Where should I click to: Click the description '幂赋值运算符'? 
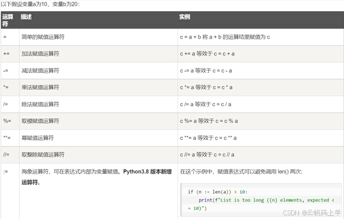pyautogui.click(x=37, y=138)
